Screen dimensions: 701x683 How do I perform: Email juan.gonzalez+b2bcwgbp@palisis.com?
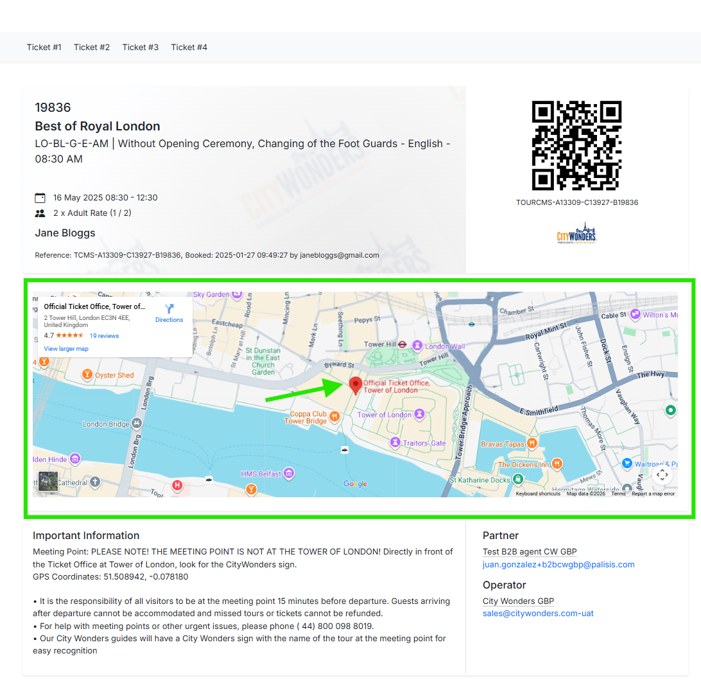pyautogui.click(x=559, y=565)
